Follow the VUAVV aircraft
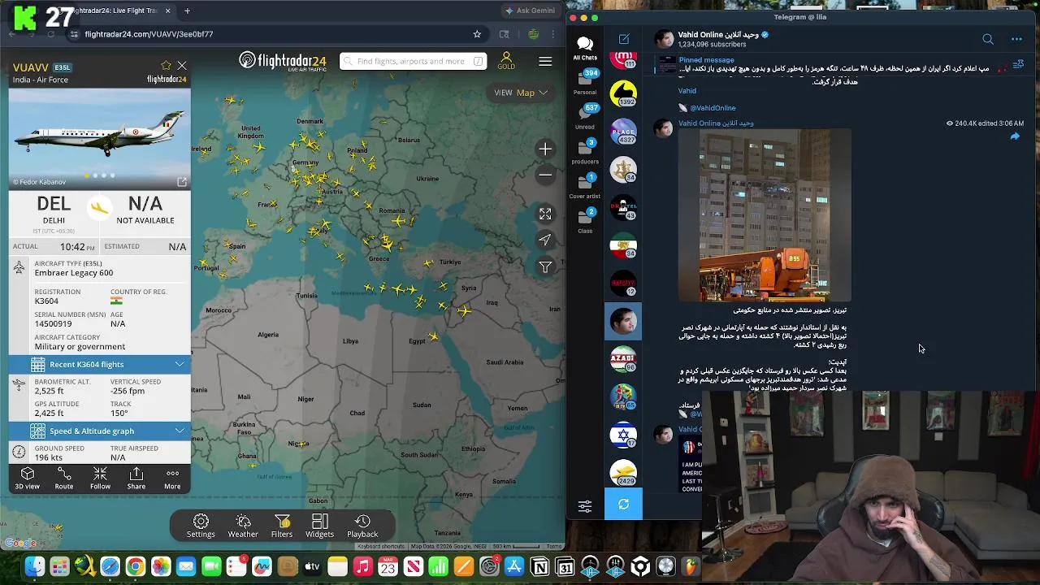 pyautogui.click(x=100, y=479)
